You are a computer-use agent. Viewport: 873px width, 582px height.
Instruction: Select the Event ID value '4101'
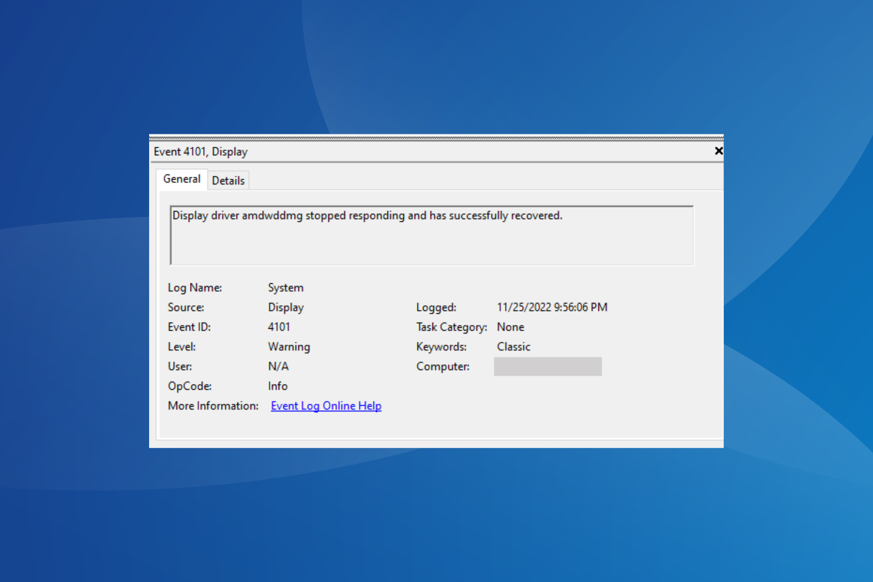[x=279, y=327]
